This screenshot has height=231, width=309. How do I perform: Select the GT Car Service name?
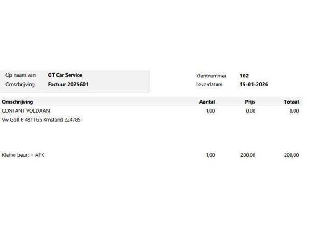65,75
